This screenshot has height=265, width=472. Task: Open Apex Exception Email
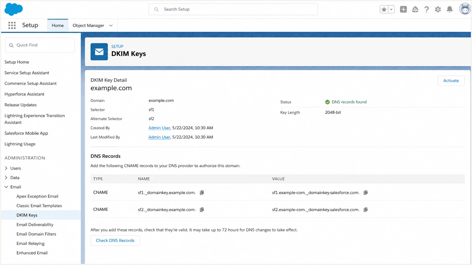(37, 196)
